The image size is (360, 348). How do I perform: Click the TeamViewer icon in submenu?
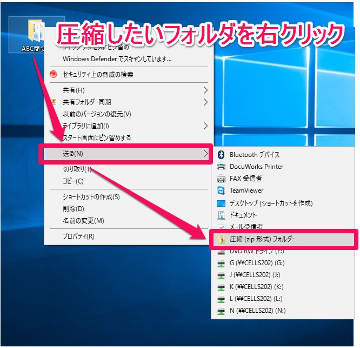[x=221, y=191]
